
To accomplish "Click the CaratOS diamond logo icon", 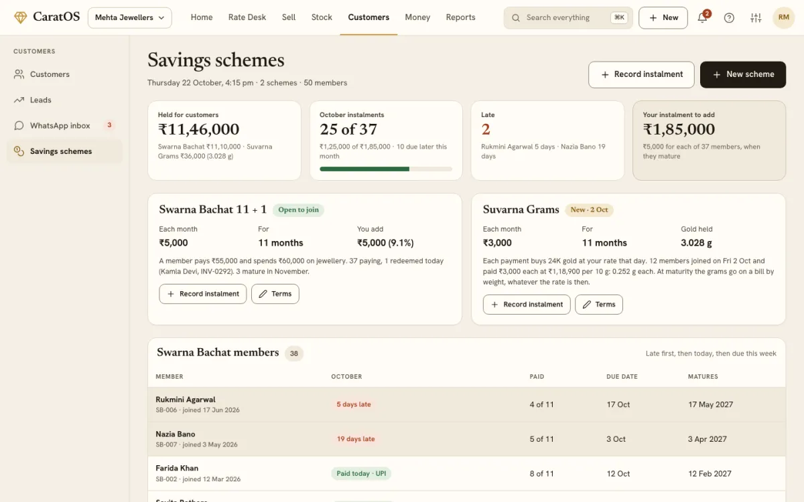I will [21, 17].
